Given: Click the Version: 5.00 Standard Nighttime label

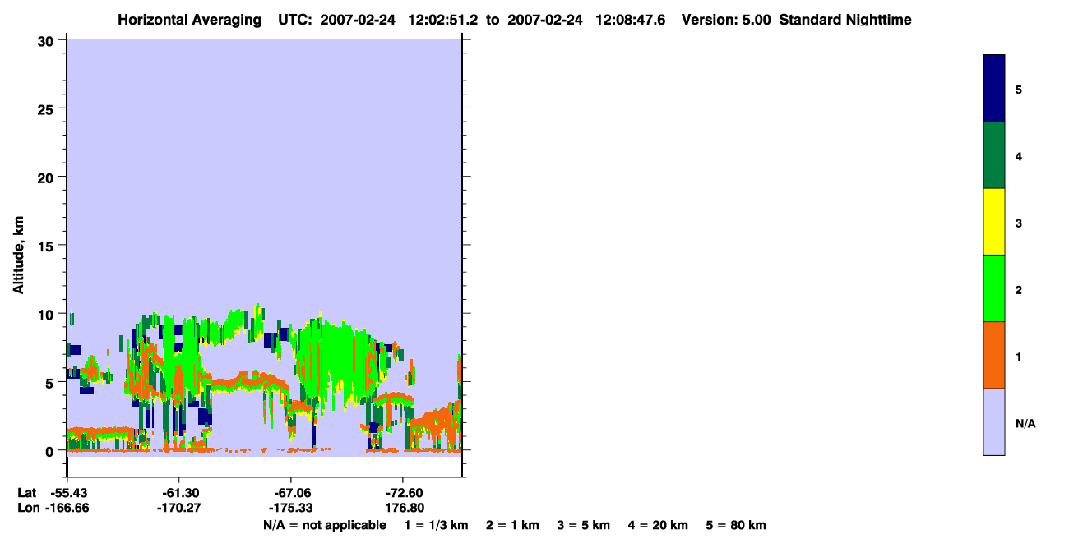Looking at the screenshot, I should click(797, 20).
